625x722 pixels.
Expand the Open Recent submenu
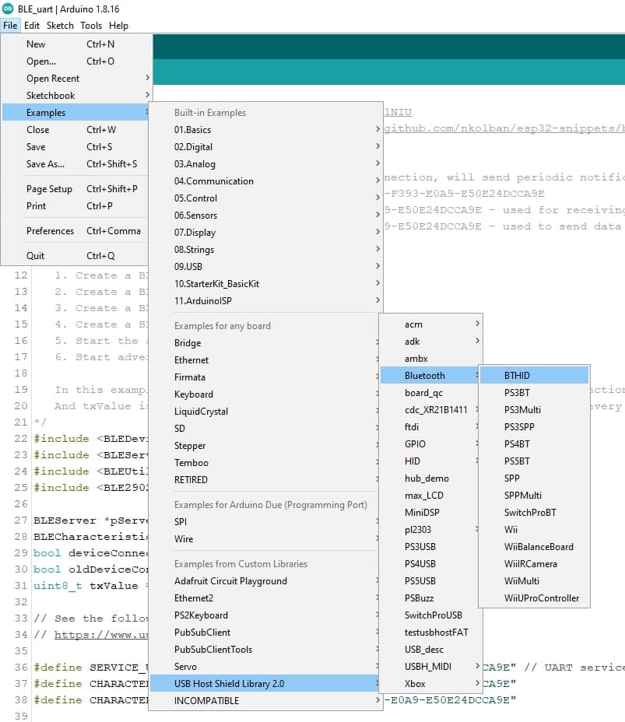(x=53, y=79)
